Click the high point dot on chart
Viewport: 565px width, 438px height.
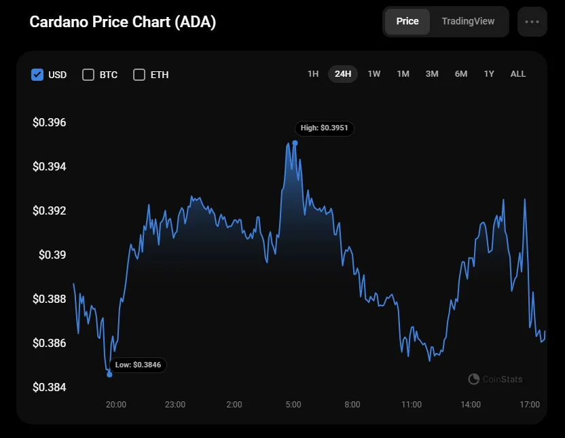coord(295,143)
